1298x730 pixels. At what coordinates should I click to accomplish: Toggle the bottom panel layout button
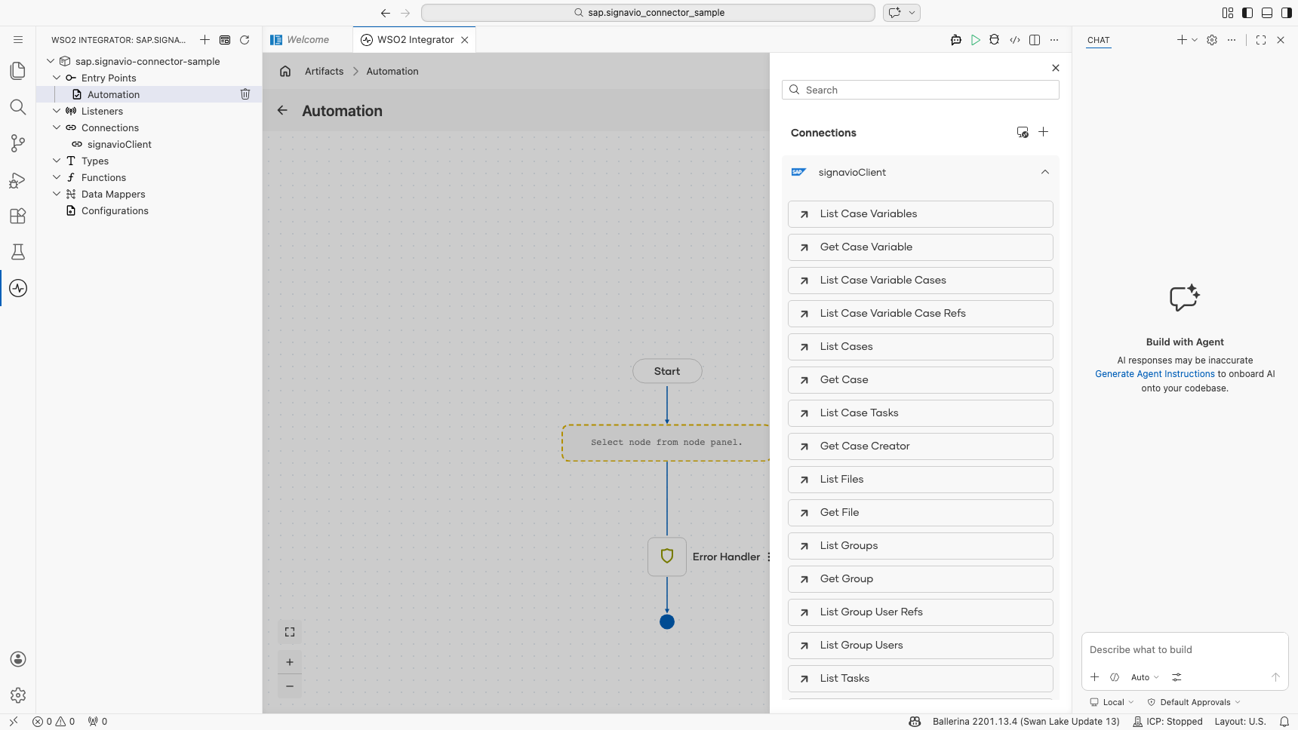tap(1267, 13)
